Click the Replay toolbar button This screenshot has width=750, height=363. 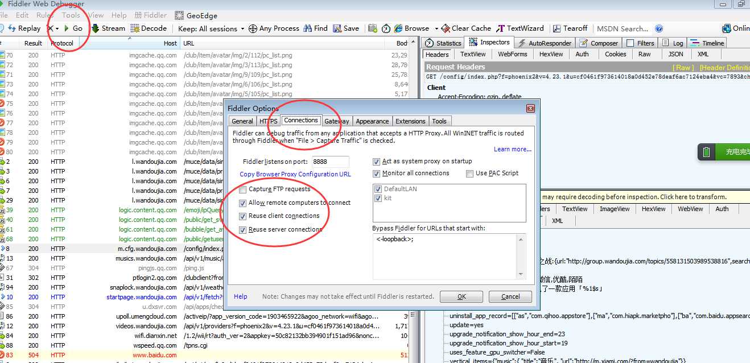(23, 28)
